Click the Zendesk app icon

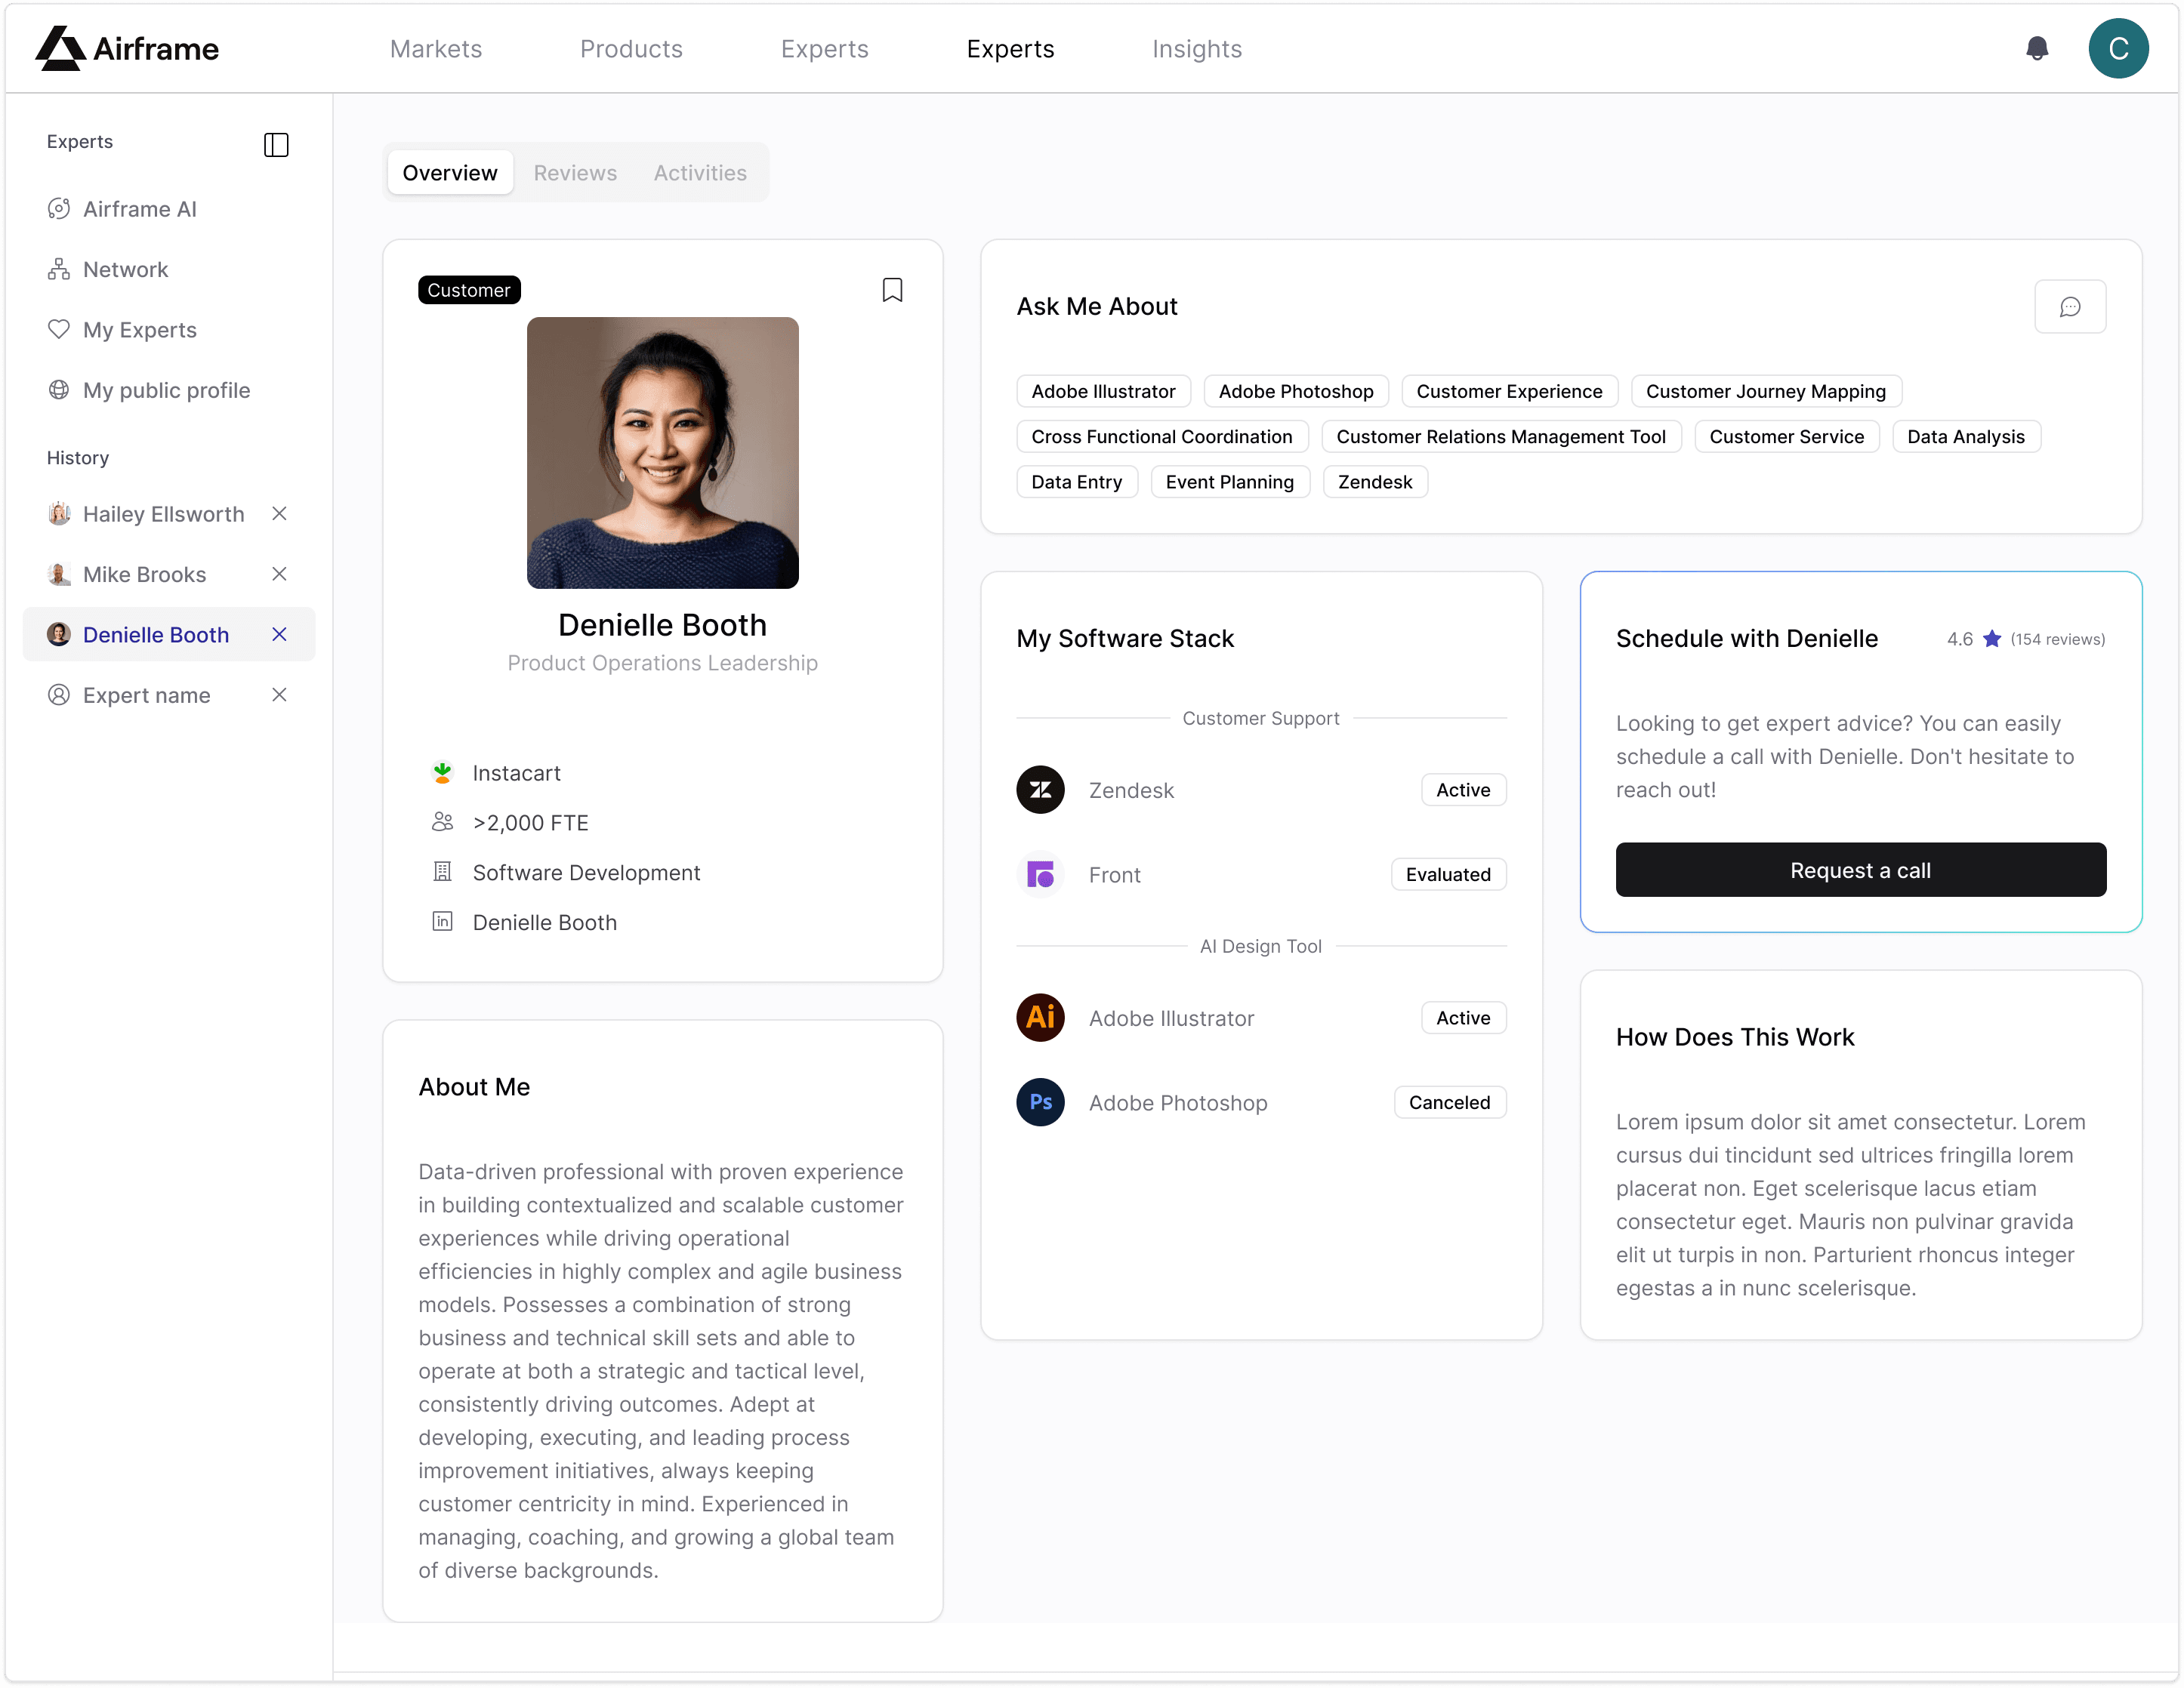click(1040, 790)
